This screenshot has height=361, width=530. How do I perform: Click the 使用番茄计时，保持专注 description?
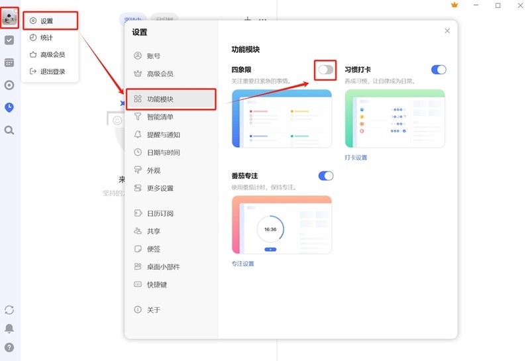(264, 187)
